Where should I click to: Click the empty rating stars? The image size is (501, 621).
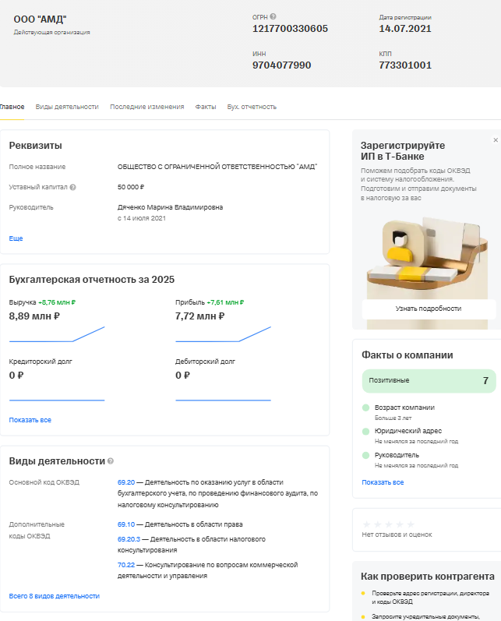coord(389,524)
